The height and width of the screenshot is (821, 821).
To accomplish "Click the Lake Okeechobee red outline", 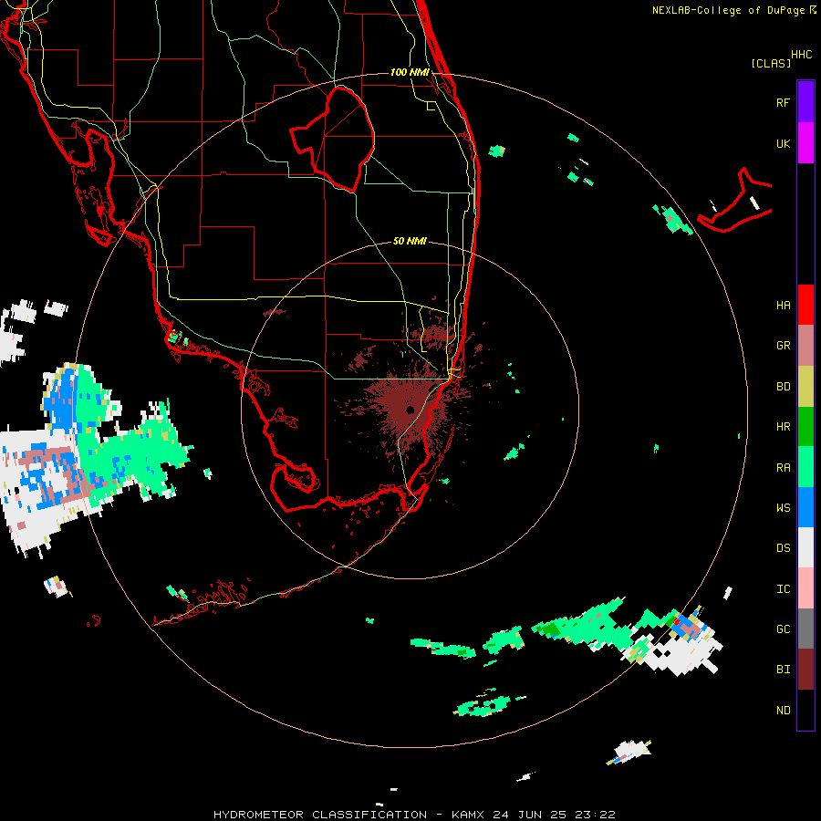I will tap(332, 139).
